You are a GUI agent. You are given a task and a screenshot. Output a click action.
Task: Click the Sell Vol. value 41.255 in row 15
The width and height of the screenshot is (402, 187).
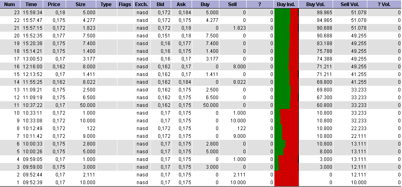(359, 74)
